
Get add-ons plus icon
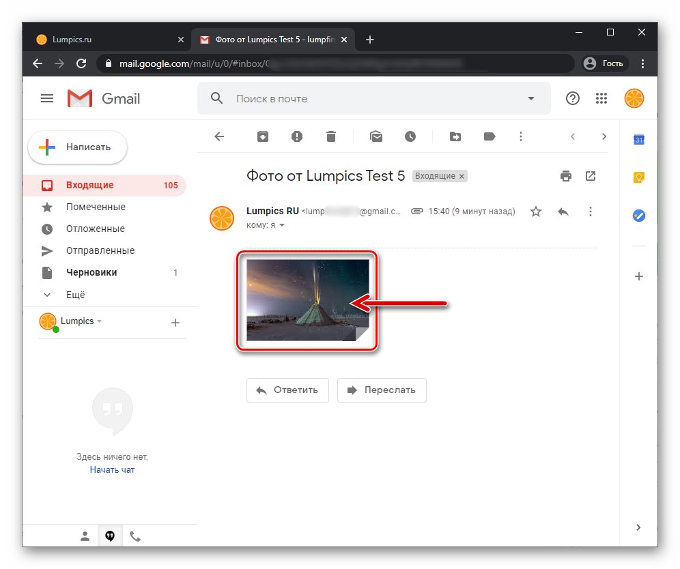(x=639, y=276)
